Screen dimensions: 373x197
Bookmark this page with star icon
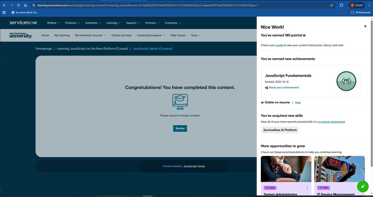click(x=332, y=5)
